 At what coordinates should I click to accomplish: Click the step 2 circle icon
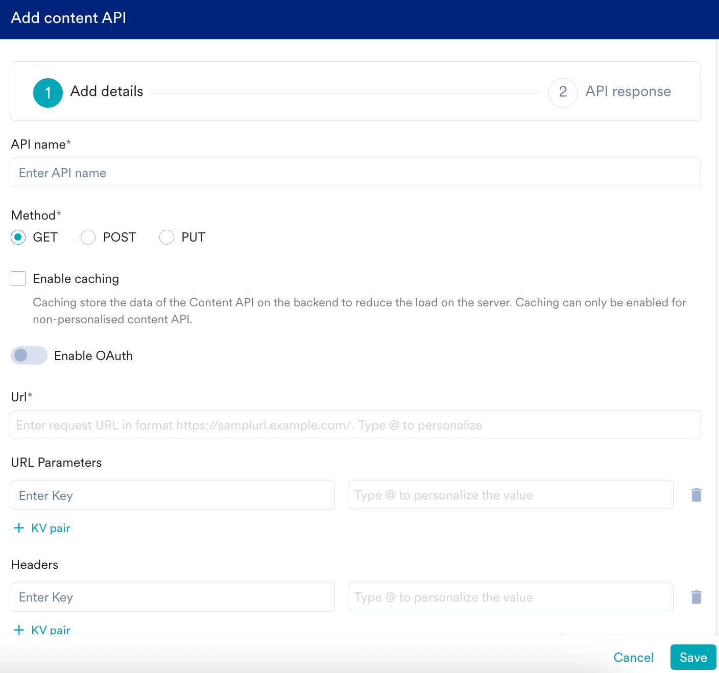[563, 93]
